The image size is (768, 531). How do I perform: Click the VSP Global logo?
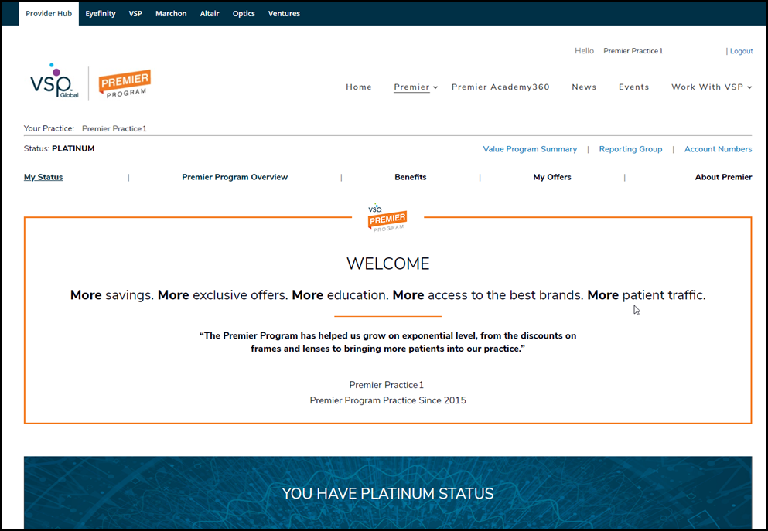click(54, 80)
